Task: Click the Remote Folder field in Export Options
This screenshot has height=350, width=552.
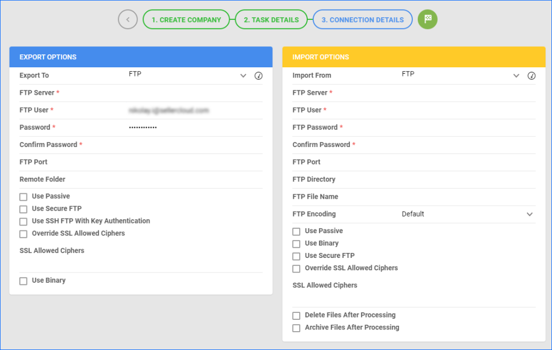Action: coord(162,179)
